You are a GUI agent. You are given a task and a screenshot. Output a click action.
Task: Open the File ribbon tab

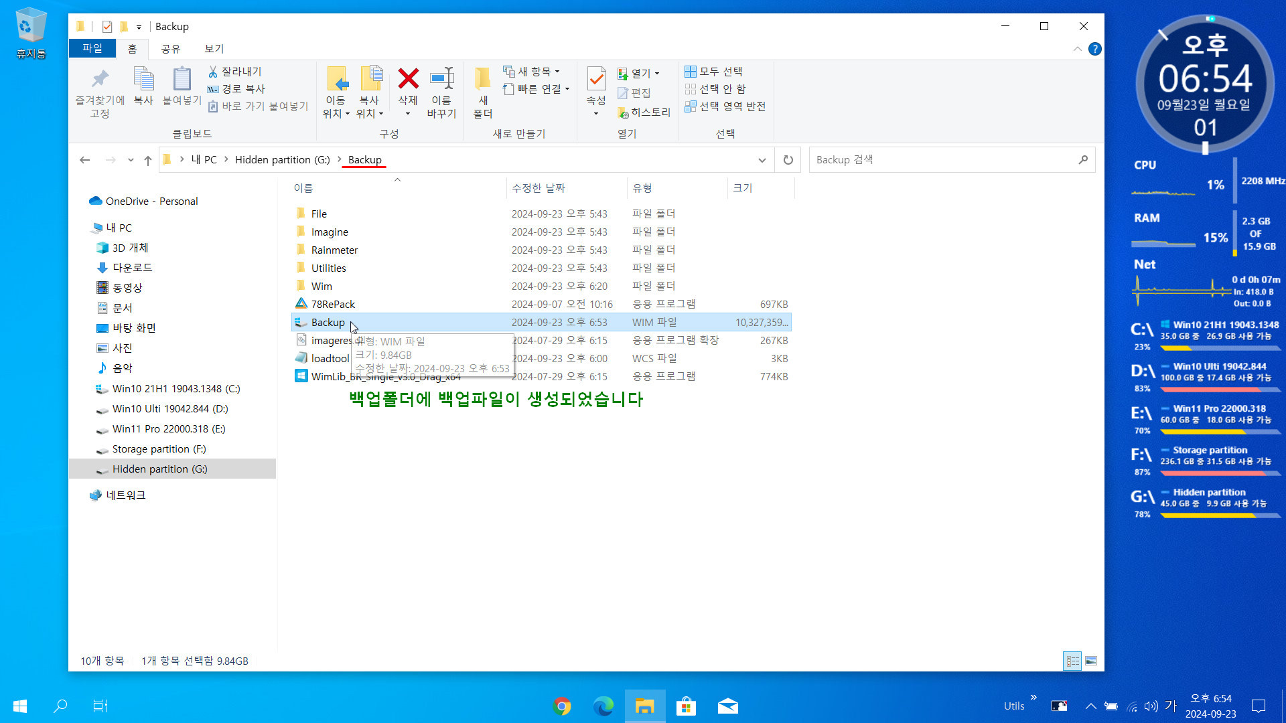pos(92,48)
